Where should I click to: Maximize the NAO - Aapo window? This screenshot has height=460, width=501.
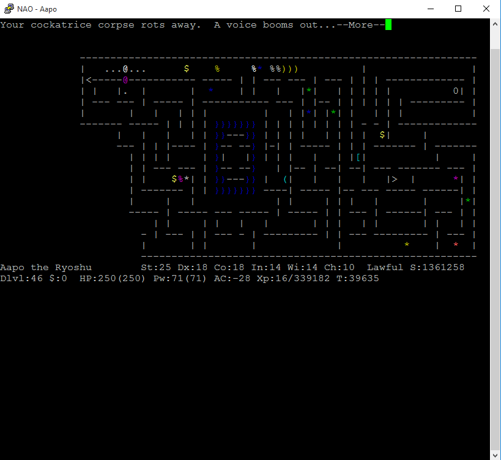[458, 9]
